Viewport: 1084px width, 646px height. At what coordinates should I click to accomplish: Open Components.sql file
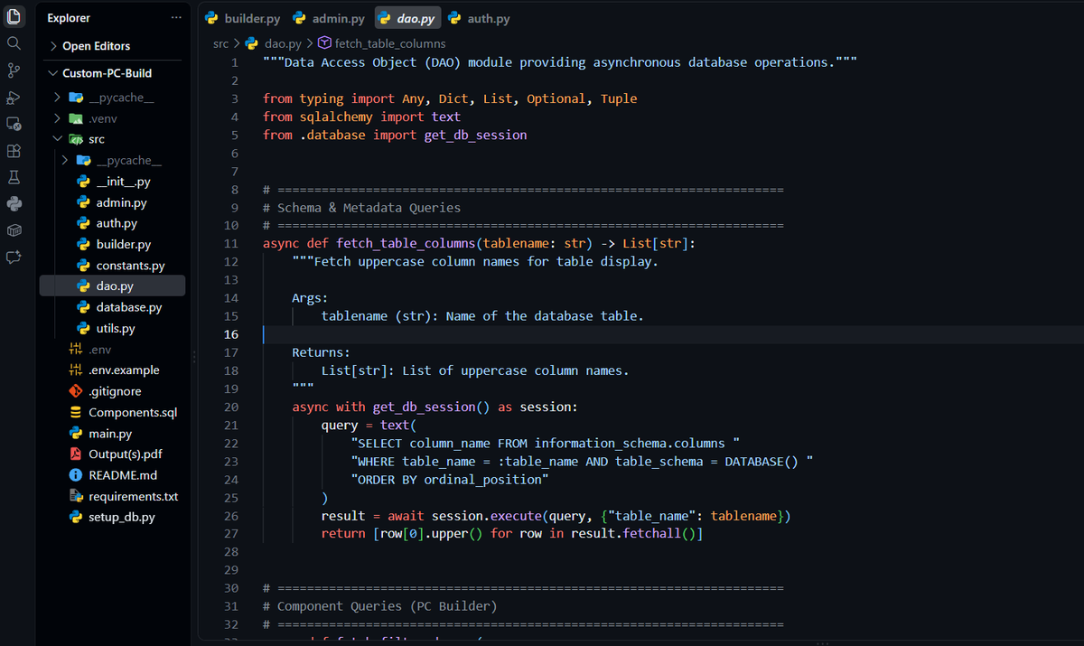[113, 412]
